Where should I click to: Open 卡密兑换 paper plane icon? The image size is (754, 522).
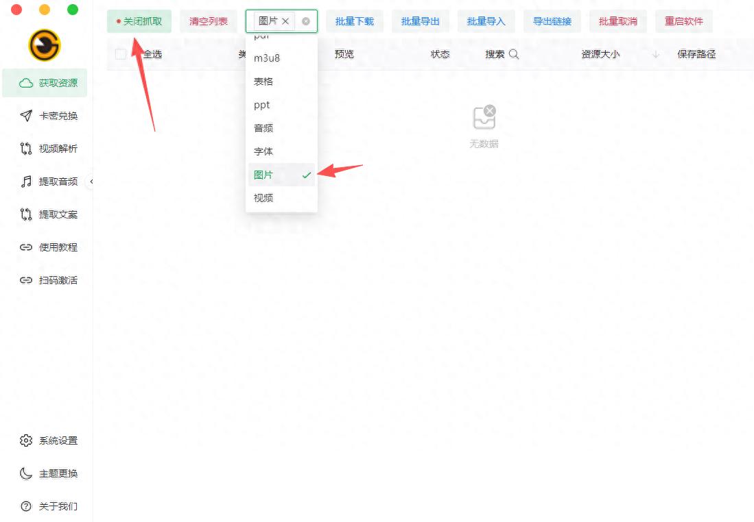tap(26, 116)
